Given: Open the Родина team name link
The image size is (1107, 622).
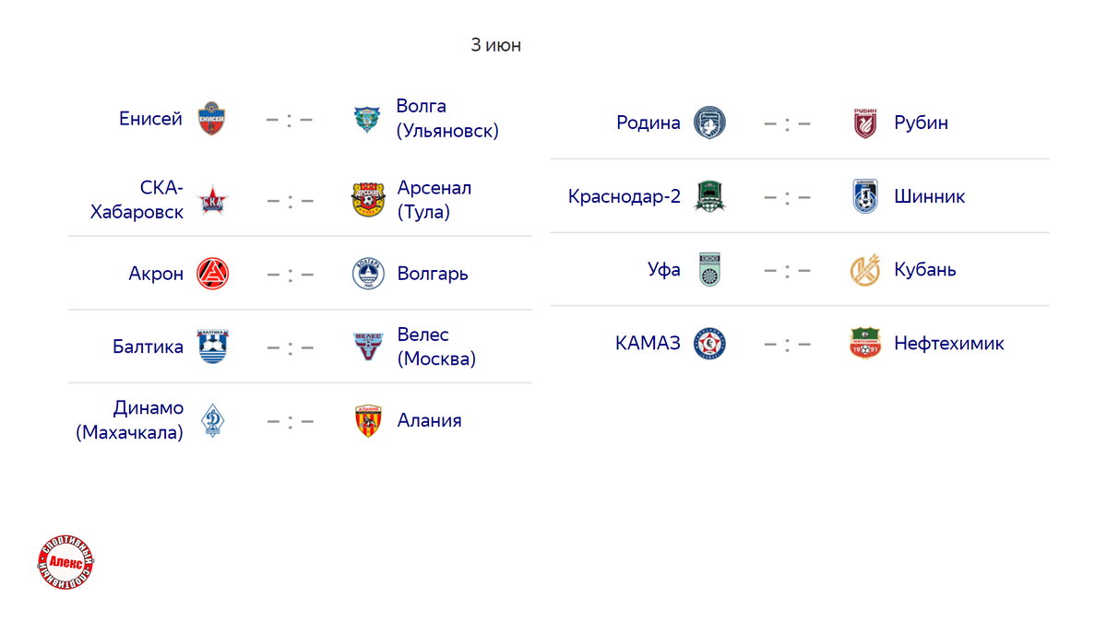Looking at the screenshot, I should (x=649, y=123).
